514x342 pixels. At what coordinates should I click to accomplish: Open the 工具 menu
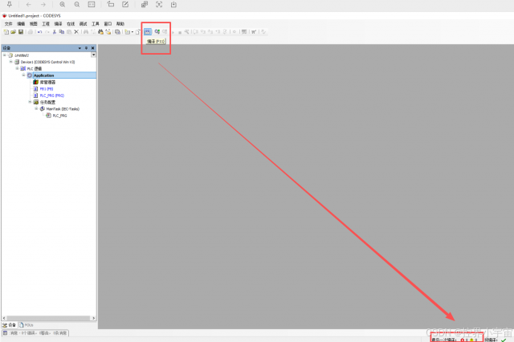click(96, 23)
